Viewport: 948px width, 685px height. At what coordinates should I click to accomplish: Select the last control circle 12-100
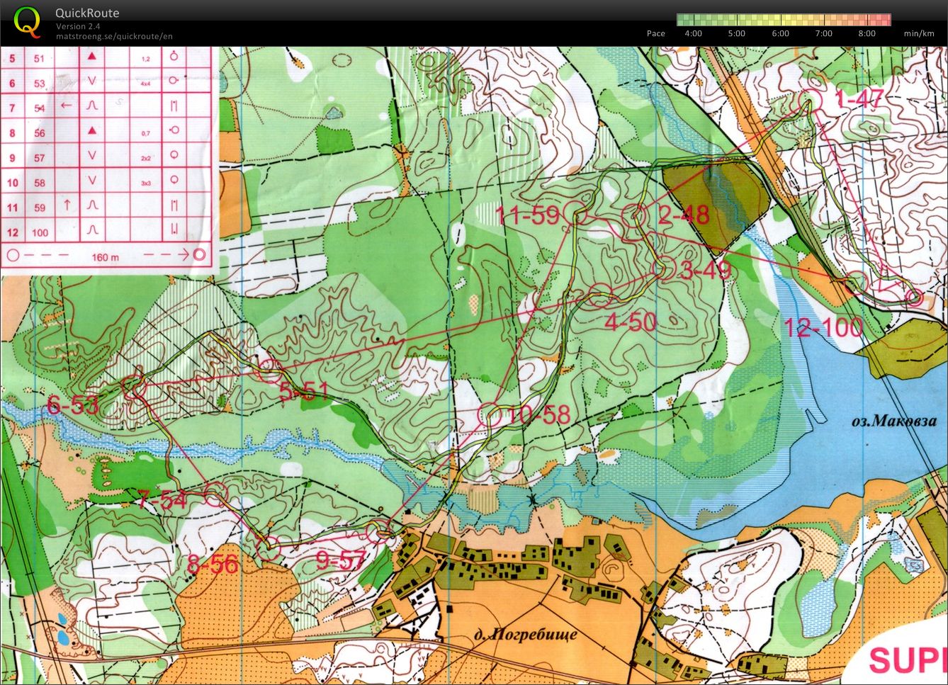(856, 283)
